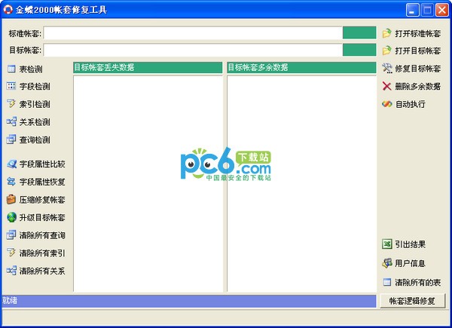The height and width of the screenshot is (328, 452).
Task: Click the 压缩修复帐套 briefcase icon
Action: (11, 200)
